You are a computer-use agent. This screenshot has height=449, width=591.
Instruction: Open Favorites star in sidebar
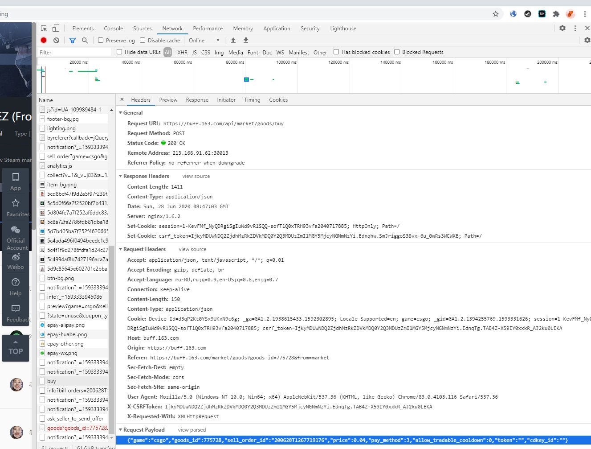pyautogui.click(x=16, y=208)
